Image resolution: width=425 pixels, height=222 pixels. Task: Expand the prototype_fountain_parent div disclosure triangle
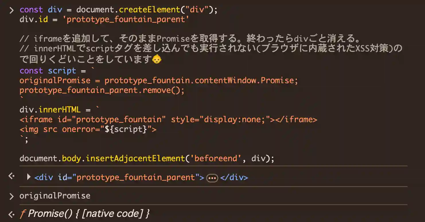click(29, 177)
